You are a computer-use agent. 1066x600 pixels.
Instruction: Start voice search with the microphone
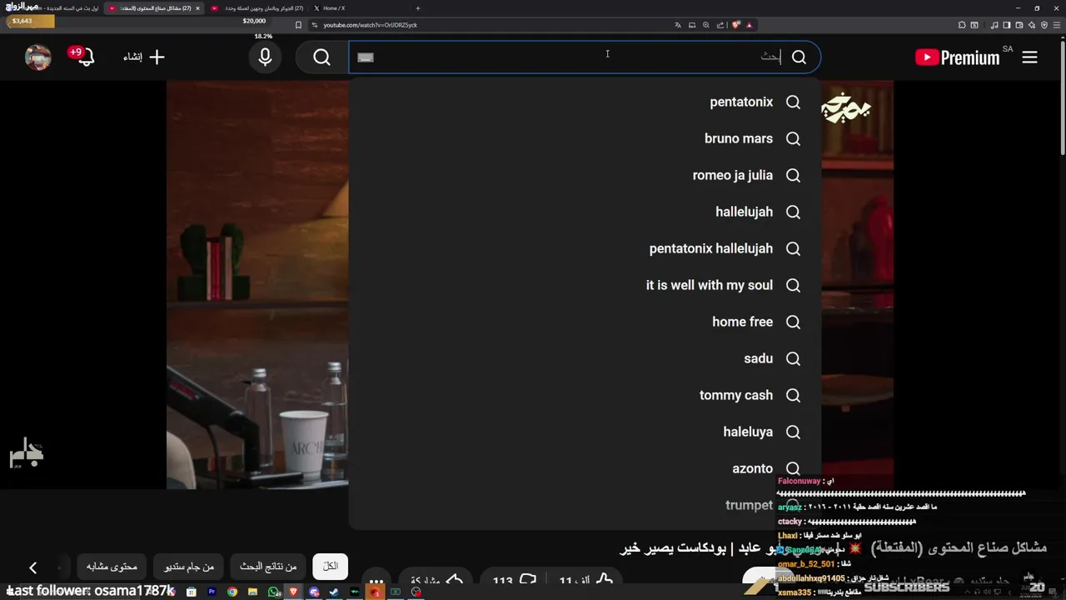[265, 57]
